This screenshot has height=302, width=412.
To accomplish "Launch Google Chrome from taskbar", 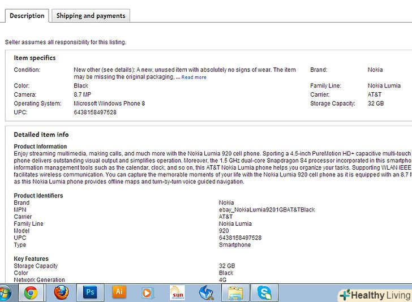I will [31, 293].
